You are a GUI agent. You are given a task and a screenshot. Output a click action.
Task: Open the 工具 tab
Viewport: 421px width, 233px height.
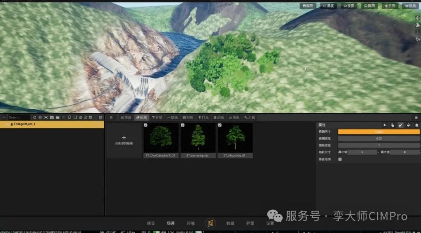pyautogui.click(x=250, y=117)
